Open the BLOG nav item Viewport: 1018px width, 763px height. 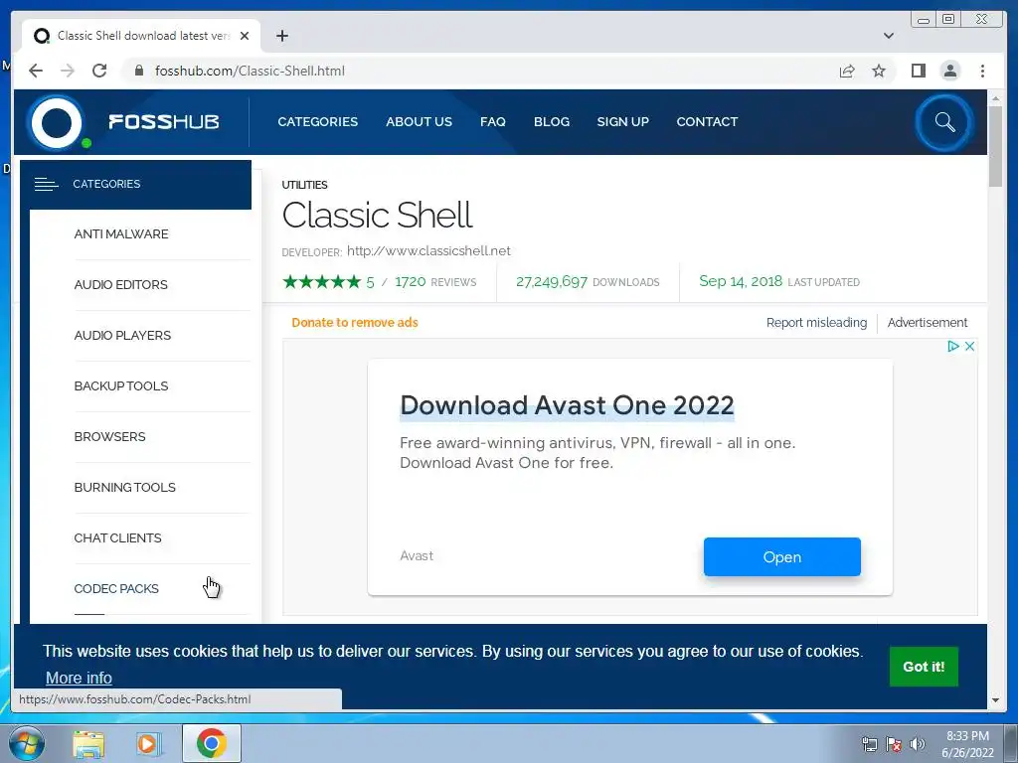coord(551,122)
